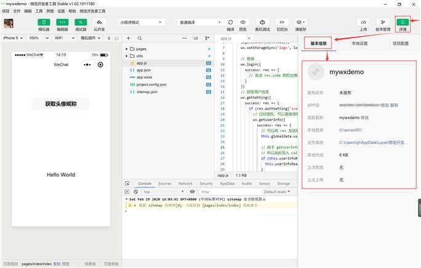
Task: Click the inspect element icon in debugger
Action: (127, 184)
